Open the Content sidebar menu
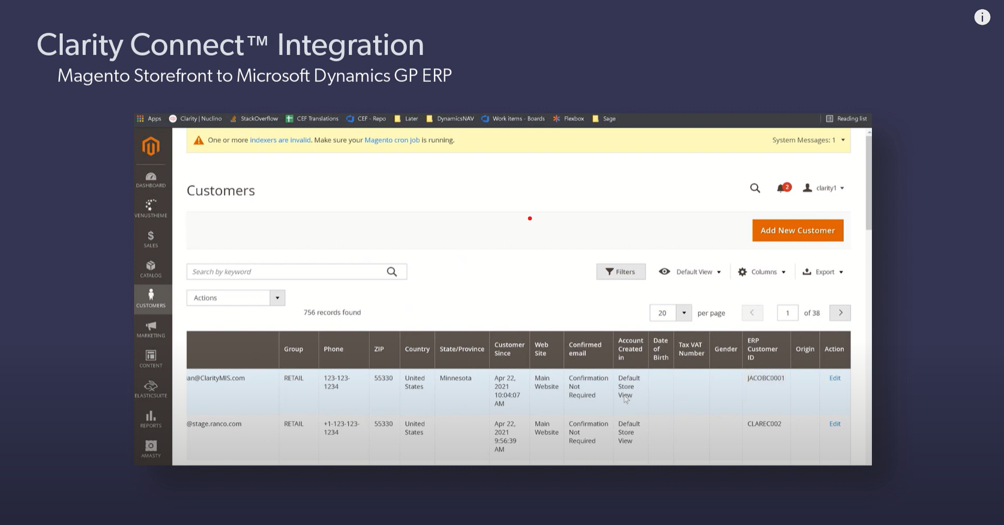 (151, 359)
